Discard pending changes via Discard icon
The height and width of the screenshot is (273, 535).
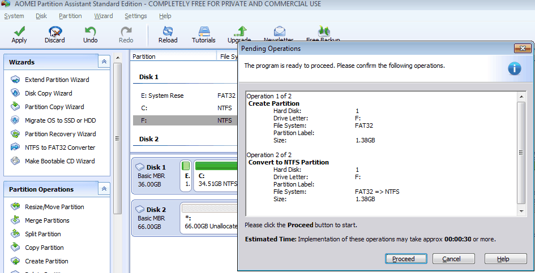(55, 31)
